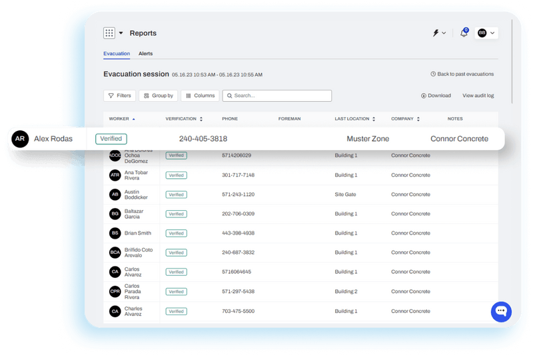Image resolution: width=533 pixels, height=355 pixels.
Task: Select the BS avatar for Brian Smith
Action: (x=115, y=233)
